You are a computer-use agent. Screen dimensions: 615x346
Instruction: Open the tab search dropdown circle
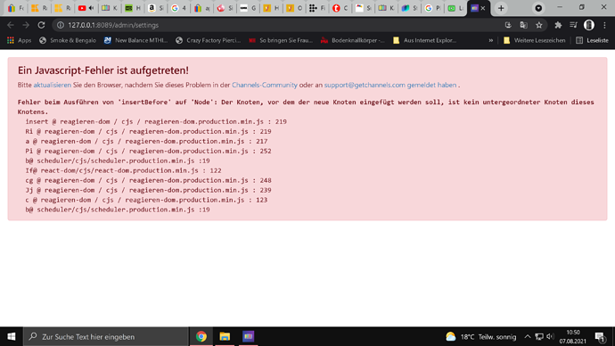click(538, 8)
